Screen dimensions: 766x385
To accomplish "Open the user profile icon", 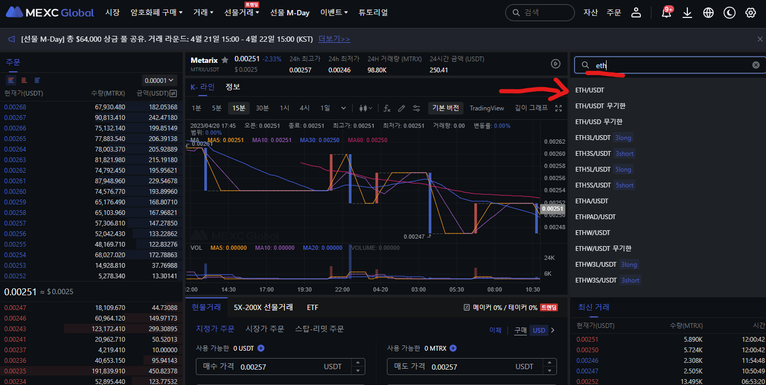I will point(636,13).
